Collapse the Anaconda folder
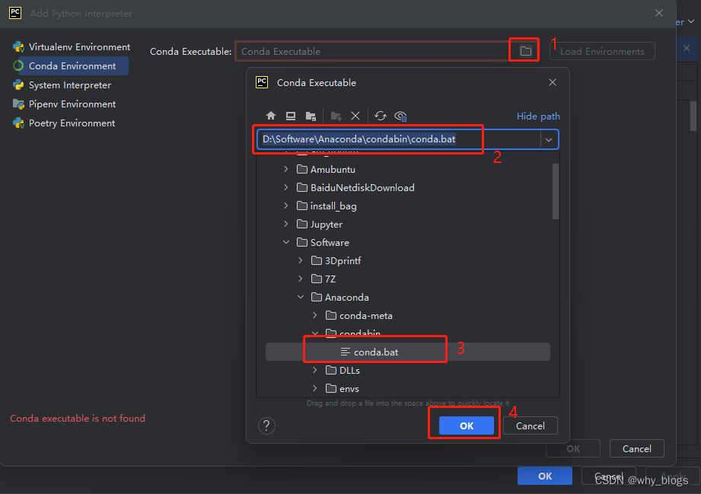The image size is (701, 494). [301, 298]
